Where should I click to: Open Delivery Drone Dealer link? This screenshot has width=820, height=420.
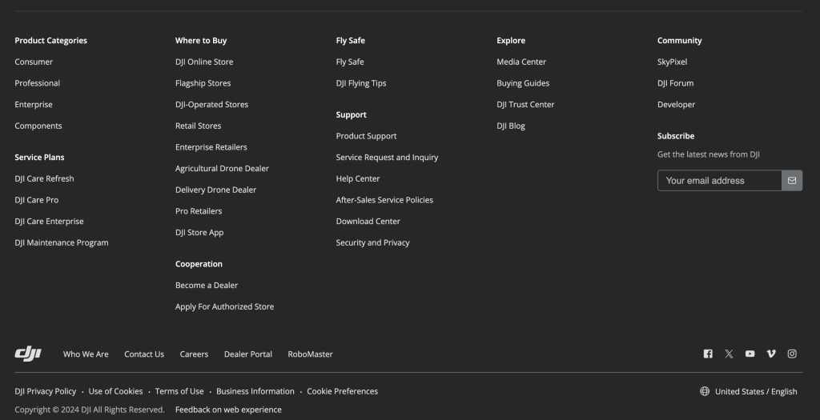(216, 190)
